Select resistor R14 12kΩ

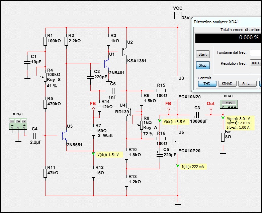point(99,107)
